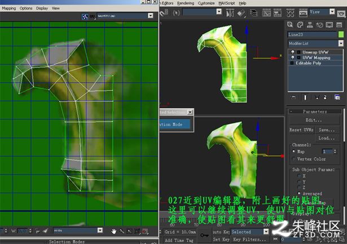Click the Quick Render teapot icon

click(x=342, y=14)
